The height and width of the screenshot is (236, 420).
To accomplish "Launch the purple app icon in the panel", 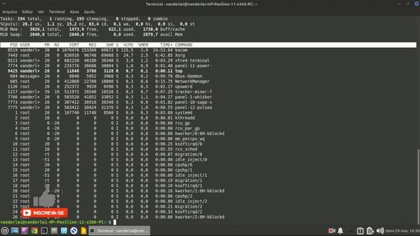I will [25, 231].
